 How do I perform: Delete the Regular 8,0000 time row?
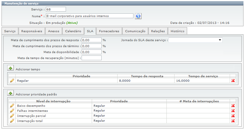click(x=233, y=81)
